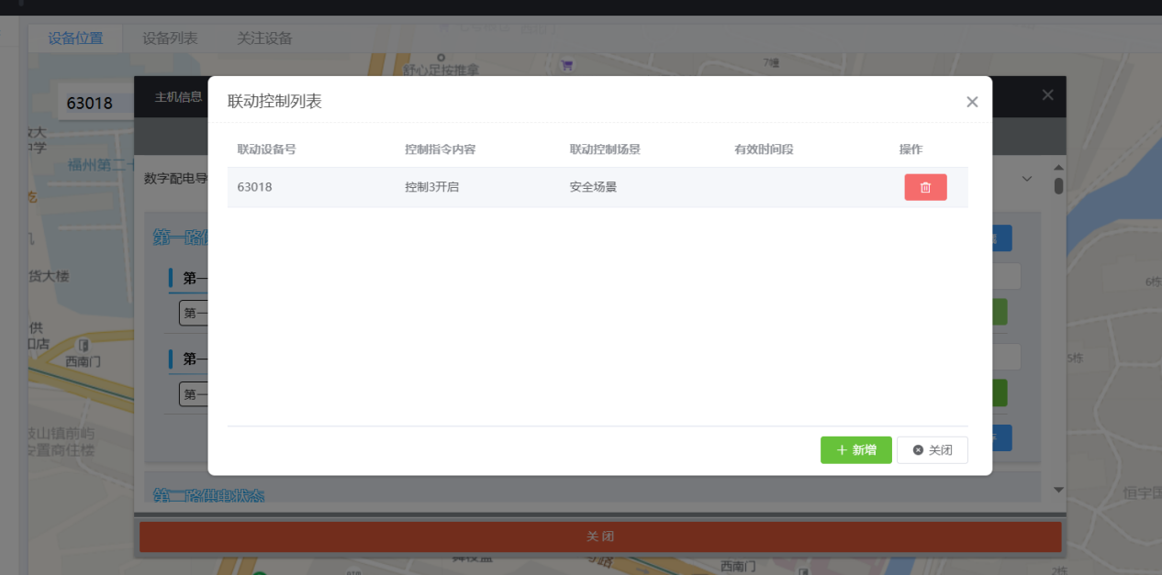Click the scrollbar up arrow
1162x575 pixels.
pyautogui.click(x=1058, y=168)
